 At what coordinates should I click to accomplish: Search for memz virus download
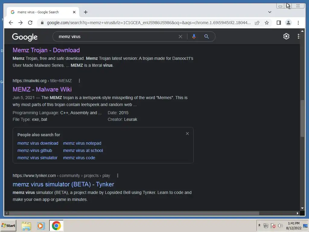(38, 143)
